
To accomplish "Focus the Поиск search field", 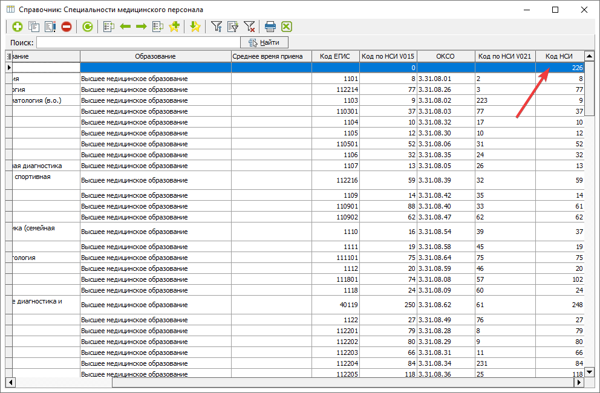I will coord(138,42).
